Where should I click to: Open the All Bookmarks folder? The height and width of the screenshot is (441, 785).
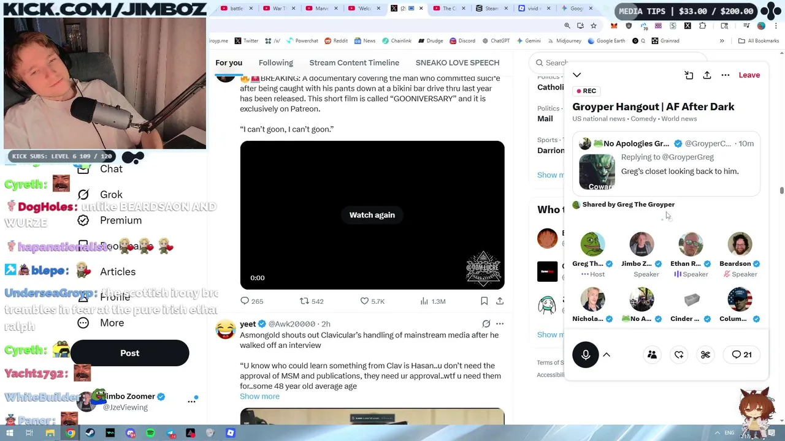click(x=759, y=41)
